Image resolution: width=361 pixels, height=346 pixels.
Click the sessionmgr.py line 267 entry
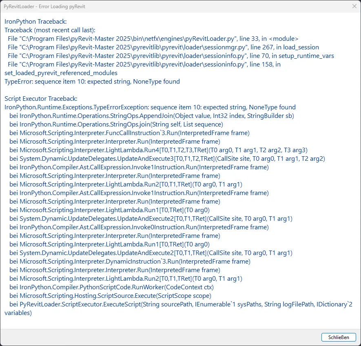click(x=163, y=47)
